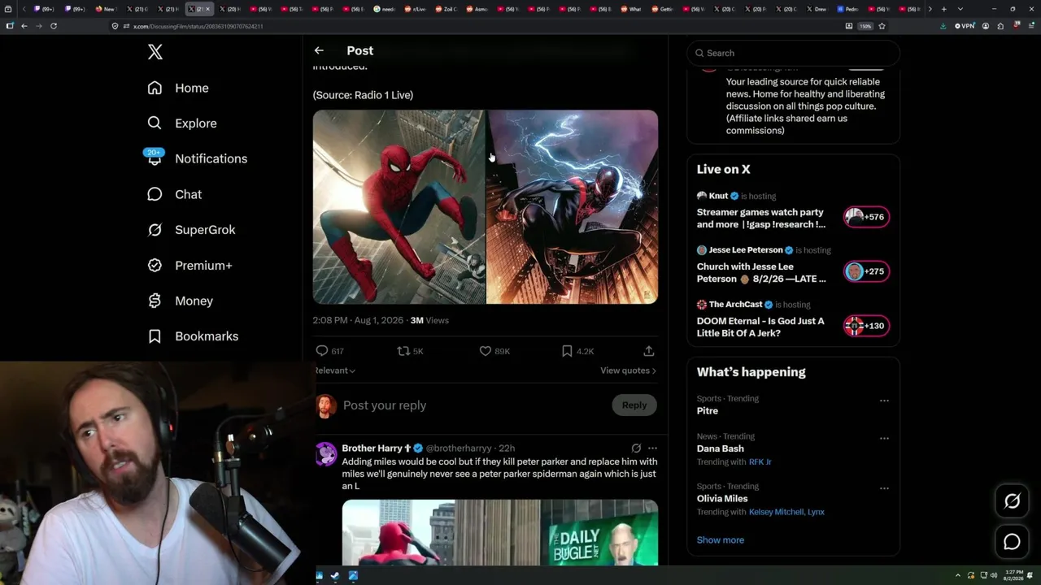1041x585 pixels.
Task: Bookmark the post with 4.2K bookmarks
Action: pos(567,351)
